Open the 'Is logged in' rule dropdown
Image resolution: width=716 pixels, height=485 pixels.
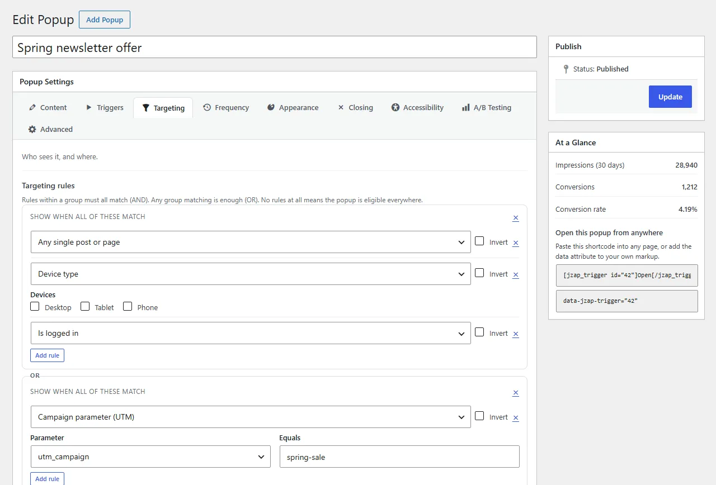(x=251, y=333)
